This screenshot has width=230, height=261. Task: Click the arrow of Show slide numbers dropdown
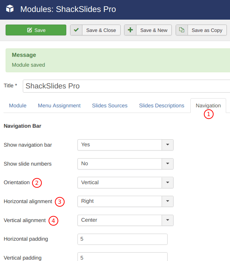(168, 164)
